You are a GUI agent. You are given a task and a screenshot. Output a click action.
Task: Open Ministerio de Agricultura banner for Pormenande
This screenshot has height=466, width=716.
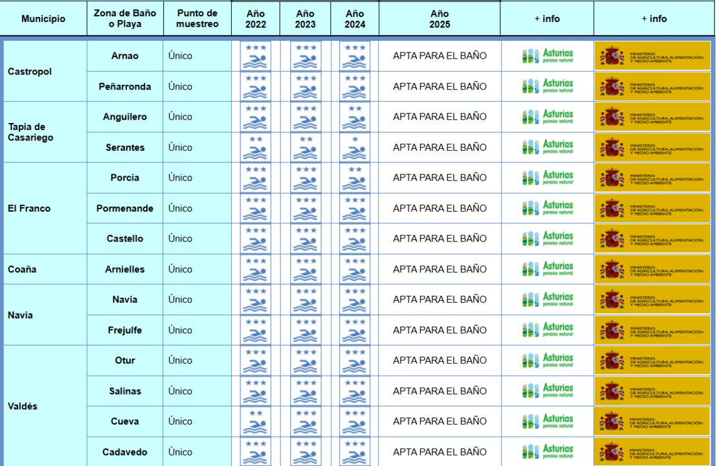[653, 208]
